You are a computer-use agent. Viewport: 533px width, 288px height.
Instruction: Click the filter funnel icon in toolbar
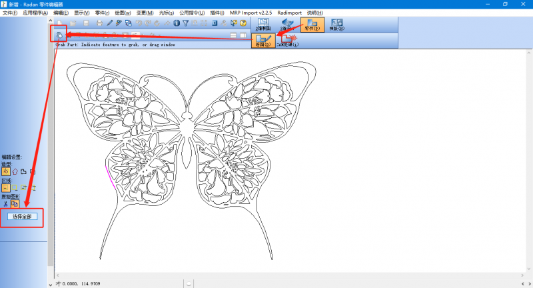(x=186, y=23)
